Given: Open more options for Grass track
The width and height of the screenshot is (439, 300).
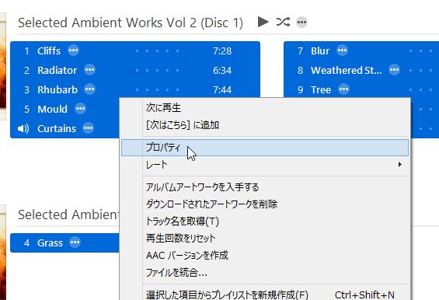Looking at the screenshot, I should tap(75, 242).
